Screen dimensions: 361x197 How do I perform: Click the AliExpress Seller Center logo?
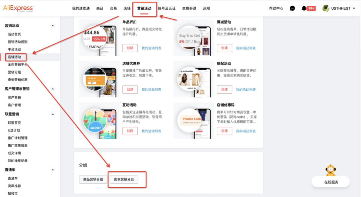(x=18, y=8)
